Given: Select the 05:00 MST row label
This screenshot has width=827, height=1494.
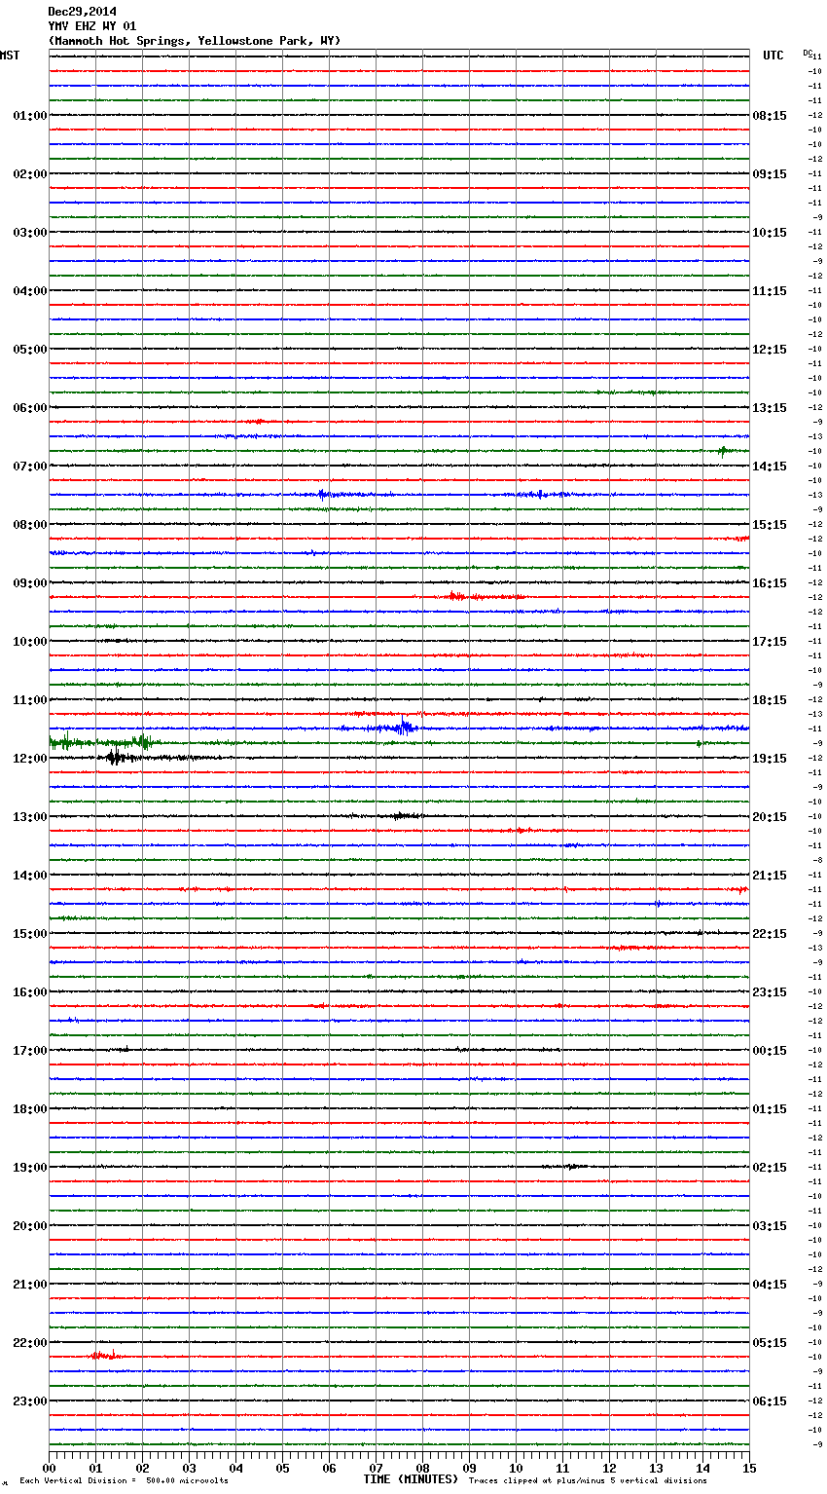Looking at the screenshot, I should click(x=29, y=350).
